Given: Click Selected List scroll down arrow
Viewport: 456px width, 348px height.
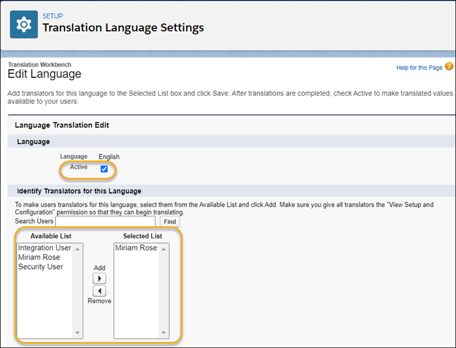Looking at the screenshot, I should pos(164,333).
